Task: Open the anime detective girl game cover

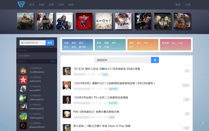Action: pos(123,21)
